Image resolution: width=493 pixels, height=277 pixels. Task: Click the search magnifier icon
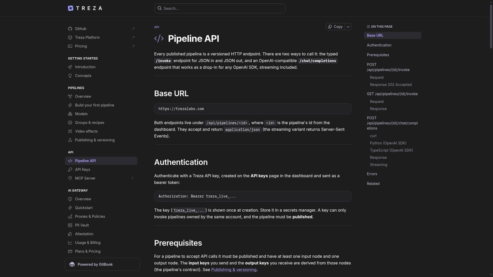pyautogui.click(x=160, y=8)
